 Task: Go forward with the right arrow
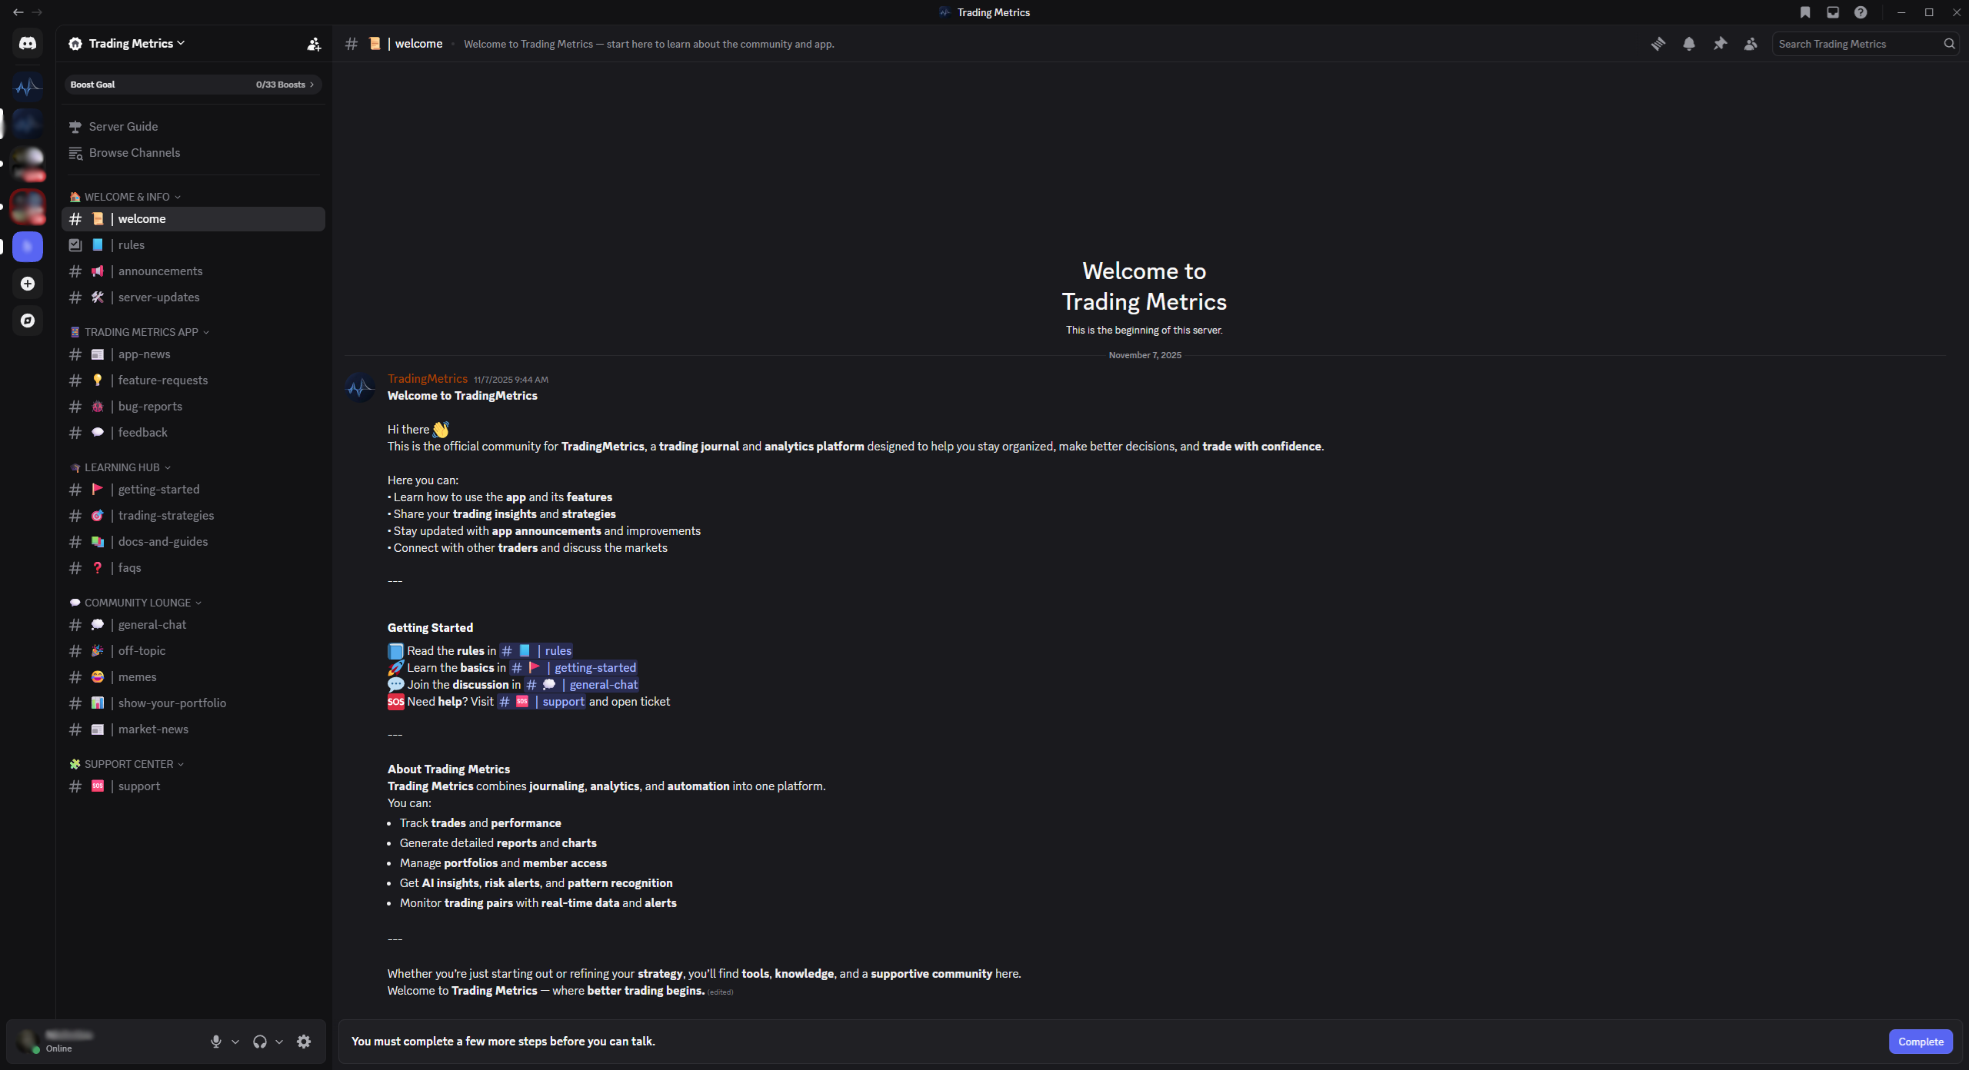click(x=37, y=12)
